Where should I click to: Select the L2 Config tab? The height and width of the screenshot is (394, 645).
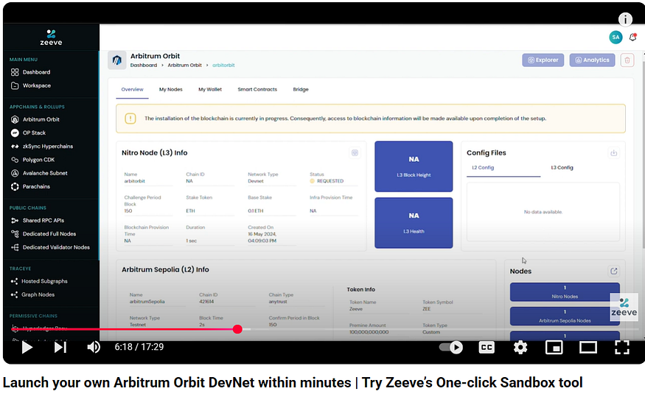tap(483, 168)
